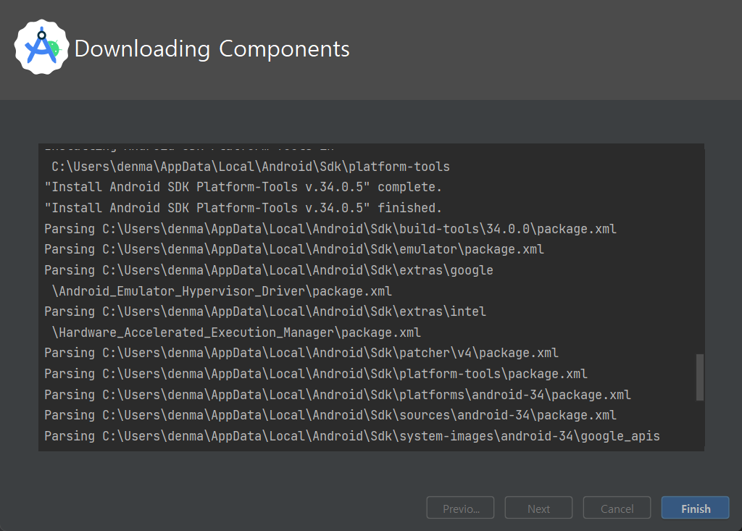Click the sources\android-34 parsing line
The height and width of the screenshot is (531, 742).
pos(330,415)
